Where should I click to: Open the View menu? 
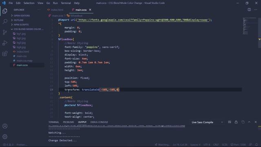(x=40, y=3)
